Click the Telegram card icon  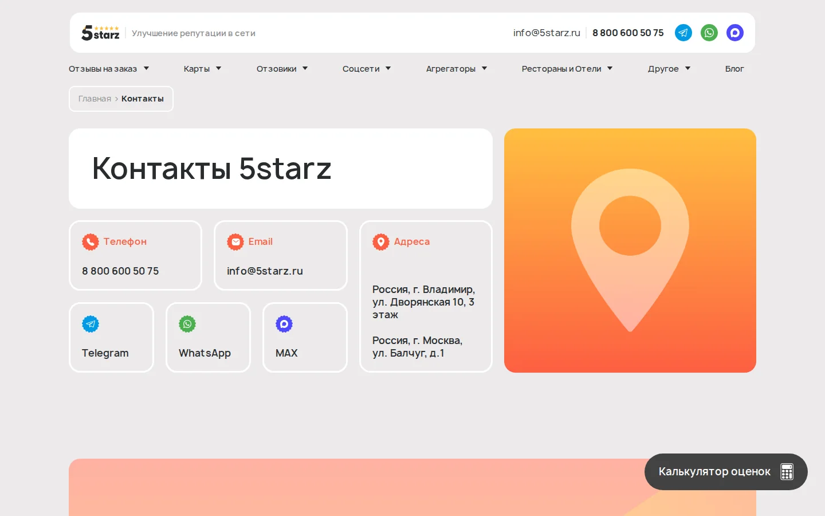tap(91, 324)
